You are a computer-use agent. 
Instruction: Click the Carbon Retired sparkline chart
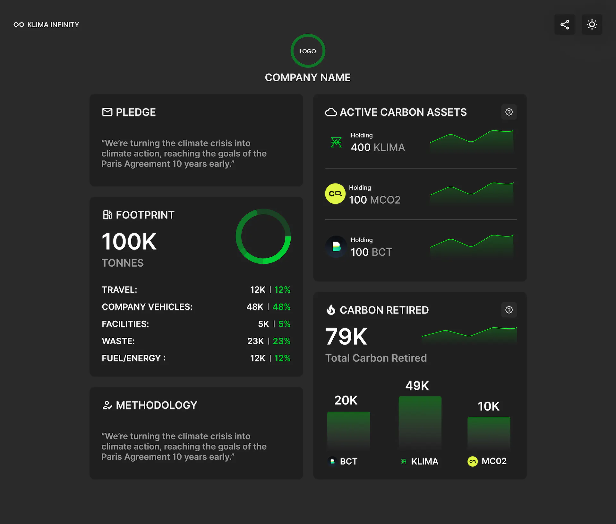pos(469,336)
